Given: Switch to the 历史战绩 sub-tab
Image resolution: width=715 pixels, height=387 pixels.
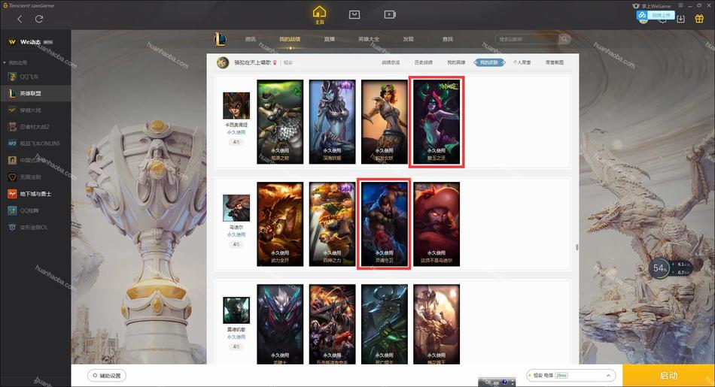Looking at the screenshot, I should [x=423, y=62].
